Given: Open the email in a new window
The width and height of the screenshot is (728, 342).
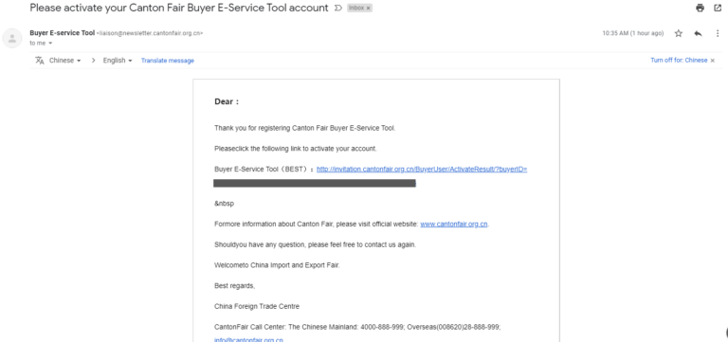Looking at the screenshot, I should tap(718, 8).
